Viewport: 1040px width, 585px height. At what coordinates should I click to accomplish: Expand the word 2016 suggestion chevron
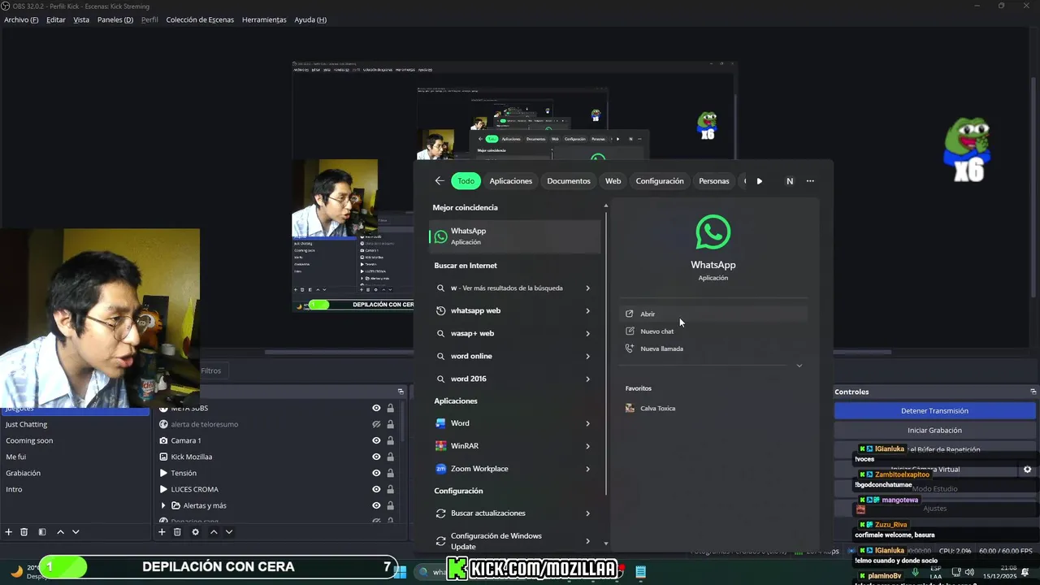587,379
